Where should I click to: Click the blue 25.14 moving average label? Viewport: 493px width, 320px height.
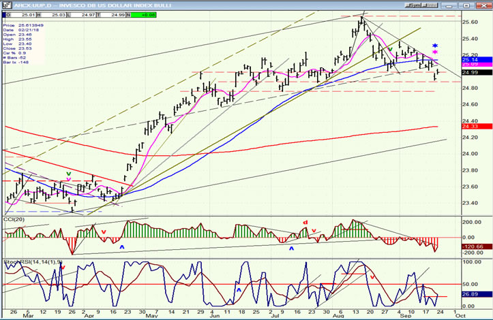point(477,60)
